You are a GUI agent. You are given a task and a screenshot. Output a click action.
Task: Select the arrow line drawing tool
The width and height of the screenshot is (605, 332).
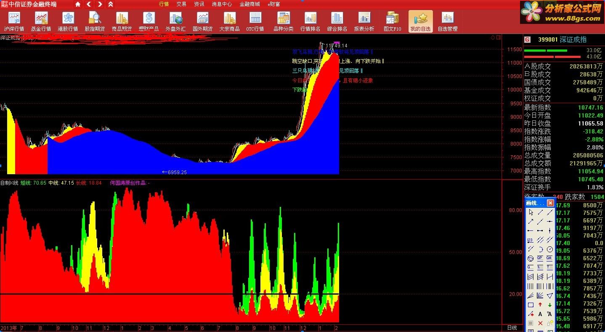click(x=531, y=221)
